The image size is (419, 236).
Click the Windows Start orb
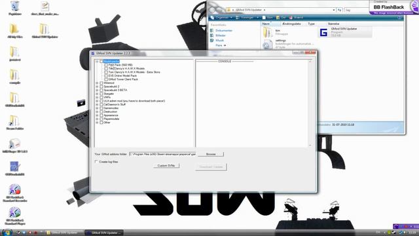7,232
